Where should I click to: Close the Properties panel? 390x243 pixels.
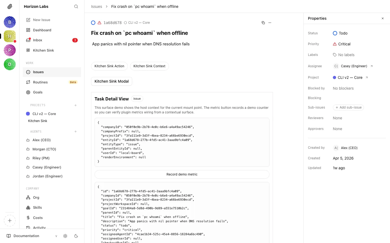[x=383, y=18]
